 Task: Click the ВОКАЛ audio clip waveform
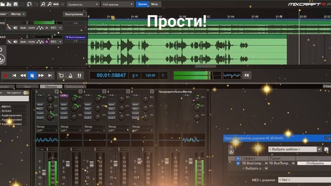coord(187,52)
